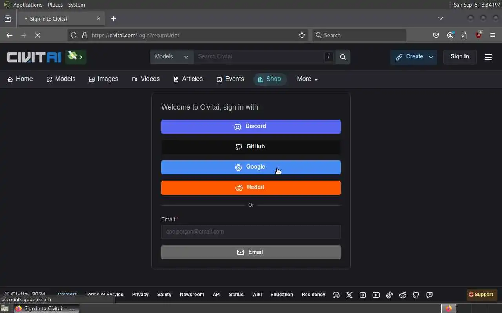Click the Civitai logo

(x=34, y=57)
